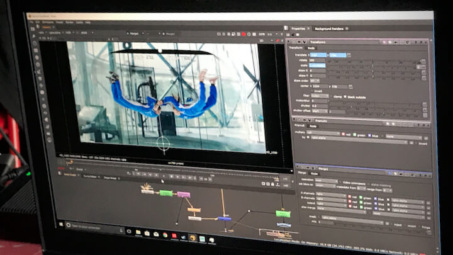Click the Windows taskbar search box
This screenshot has width=453, height=255.
[x=94, y=227]
